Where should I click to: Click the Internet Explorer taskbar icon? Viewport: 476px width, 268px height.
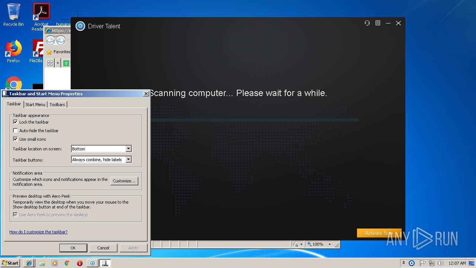click(x=29, y=263)
